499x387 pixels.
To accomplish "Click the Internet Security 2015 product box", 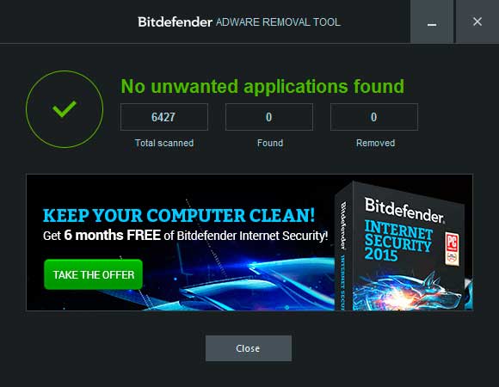I will tap(402, 247).
